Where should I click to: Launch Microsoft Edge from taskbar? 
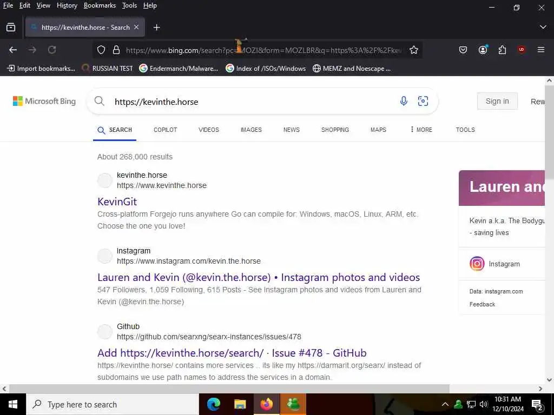213,404
